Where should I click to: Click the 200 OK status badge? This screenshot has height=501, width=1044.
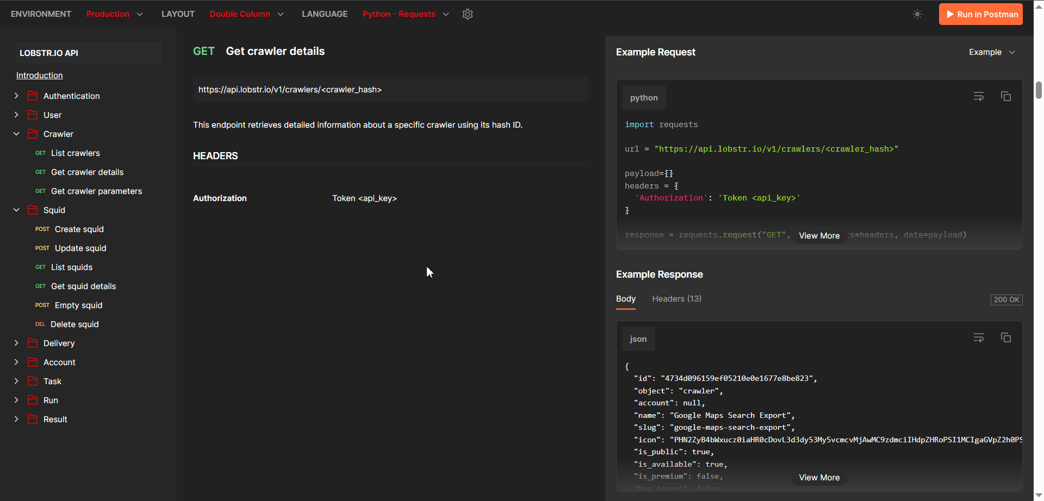point(1006,300)
